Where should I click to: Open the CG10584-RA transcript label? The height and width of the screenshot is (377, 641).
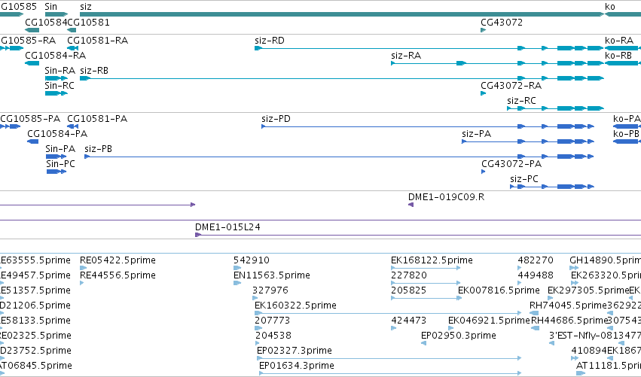point(56,56)
